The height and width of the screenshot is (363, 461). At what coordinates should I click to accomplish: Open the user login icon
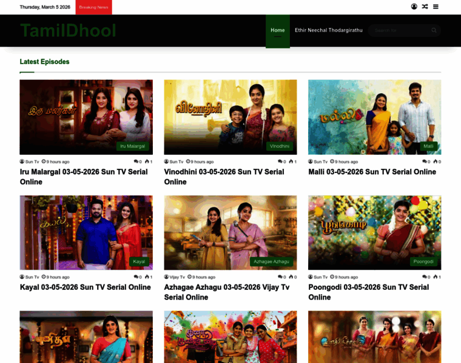414,7
